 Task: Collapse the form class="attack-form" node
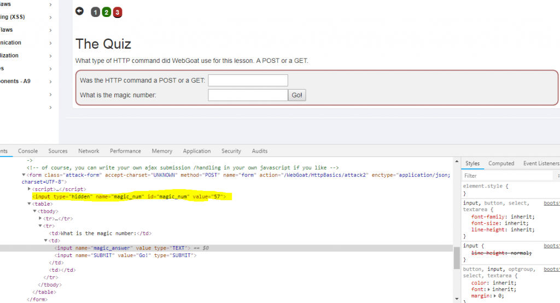[x=24, y=175]
